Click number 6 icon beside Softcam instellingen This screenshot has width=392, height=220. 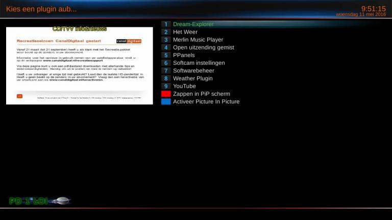point(166,63)
